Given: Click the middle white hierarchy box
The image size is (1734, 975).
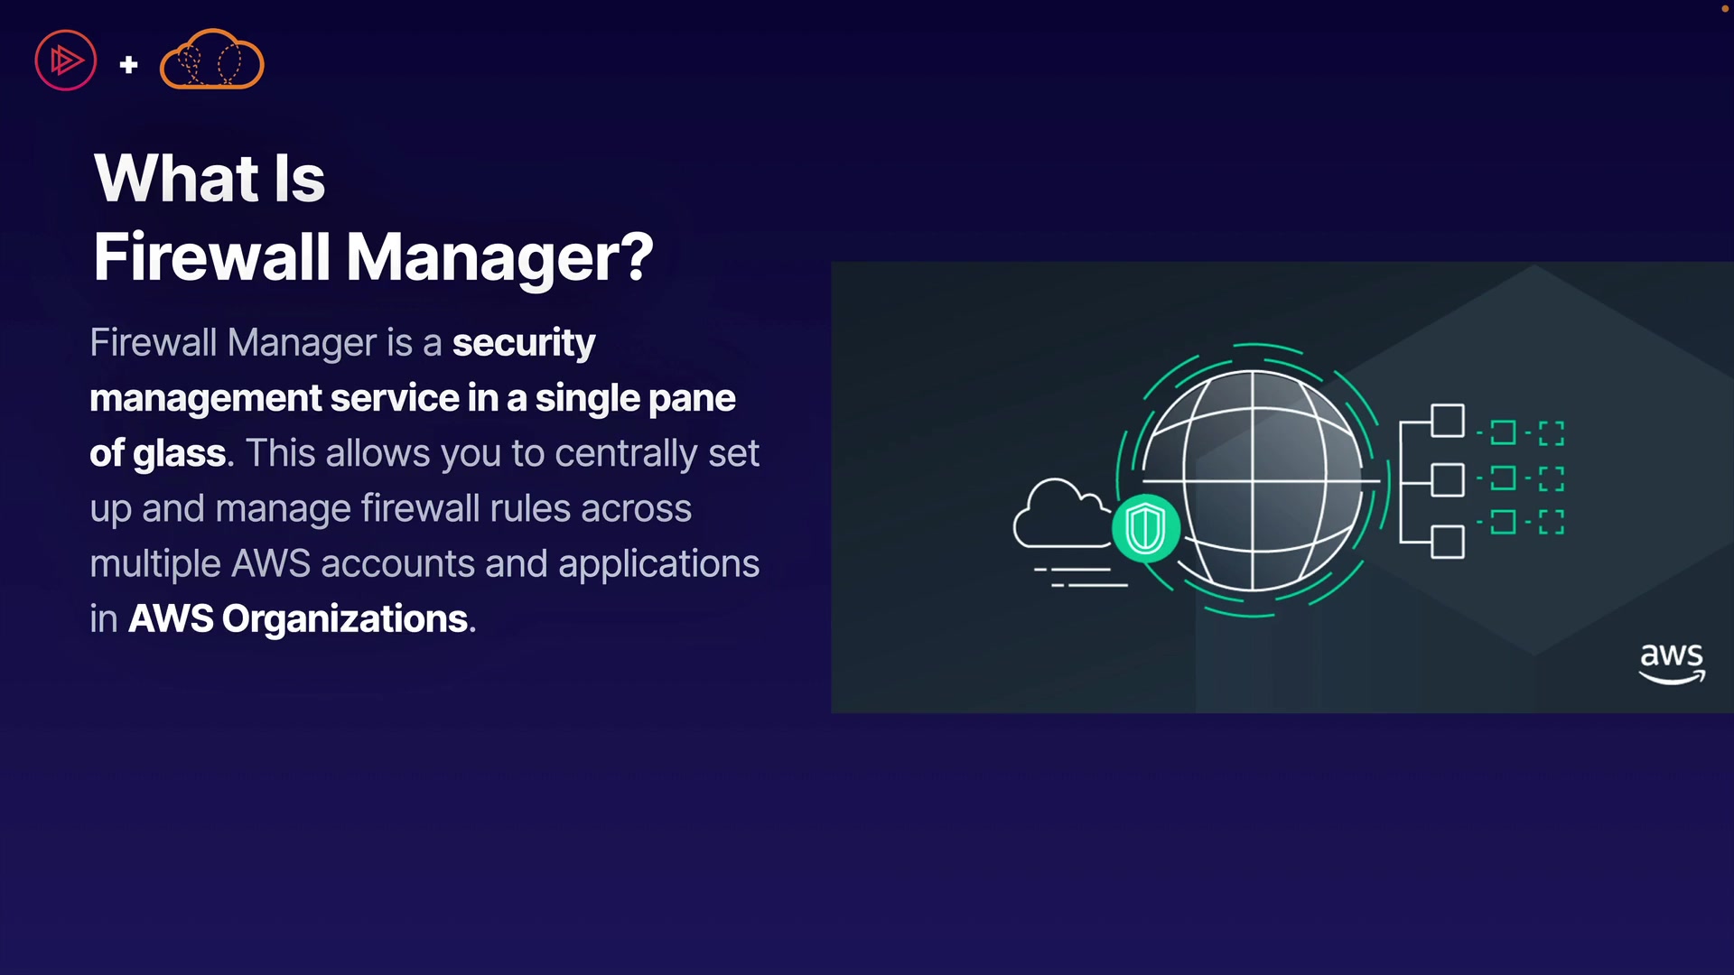Looking at the screenshot, I should [x=1448, y=479].
